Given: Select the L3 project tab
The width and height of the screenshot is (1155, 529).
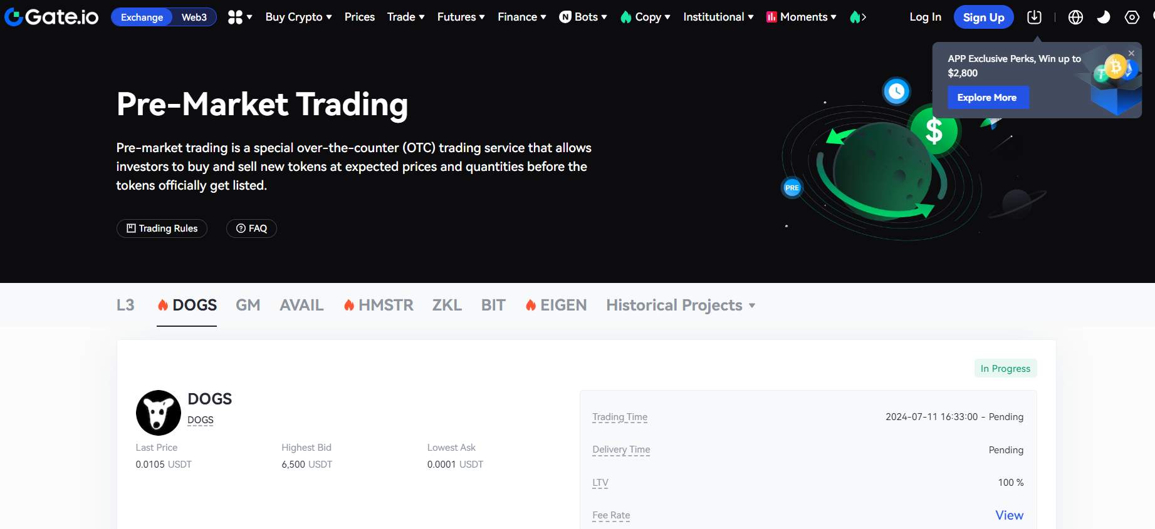Looking at the screenshot, I should pyautogui.click(x=125, y=305).
